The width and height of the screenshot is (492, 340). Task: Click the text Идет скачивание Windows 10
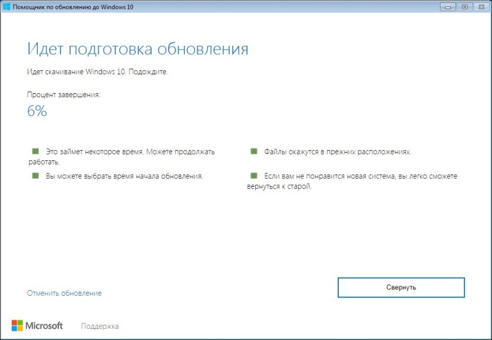(77, 72)
